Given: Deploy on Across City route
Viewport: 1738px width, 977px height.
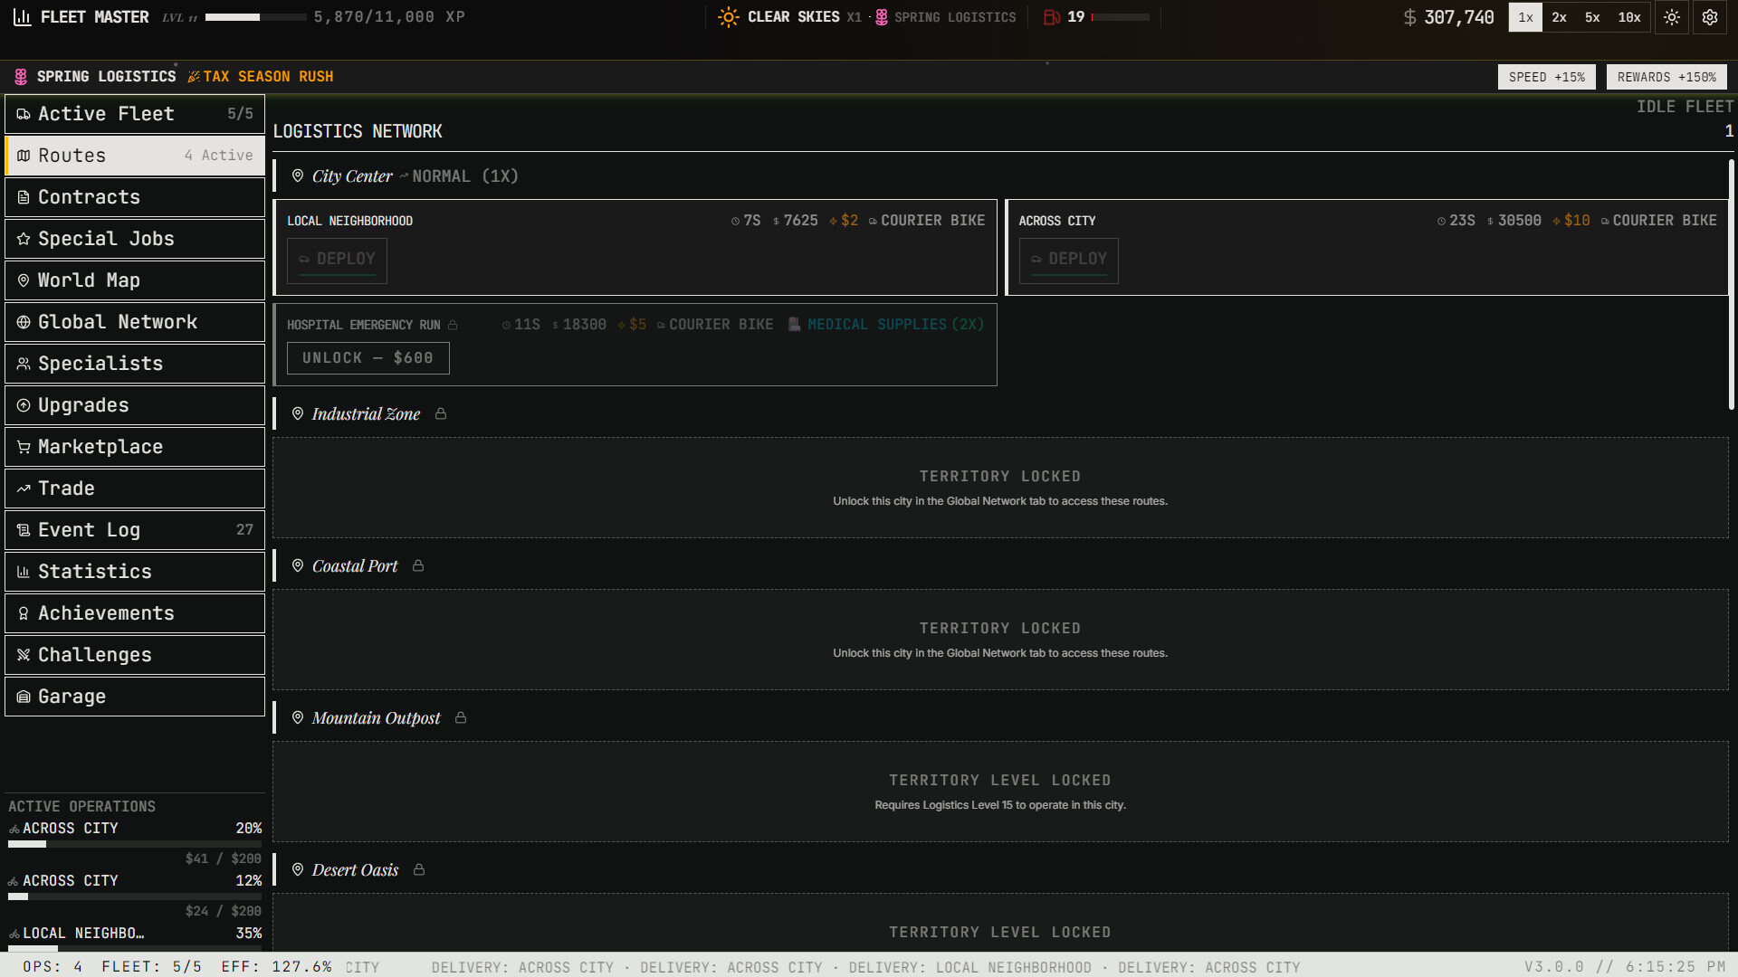Looking at the screenshot, I should point(1068,260).
